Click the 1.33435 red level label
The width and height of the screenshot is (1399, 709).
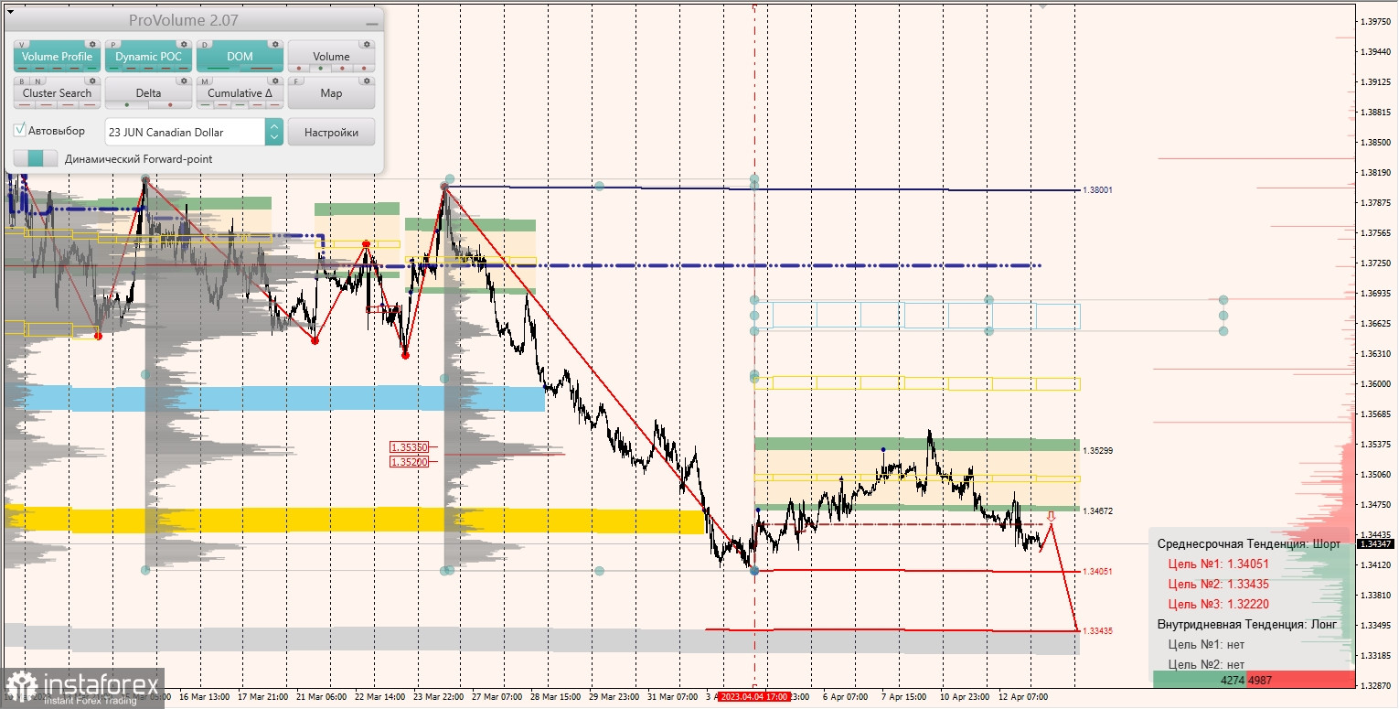click(x=1097, y=630)
